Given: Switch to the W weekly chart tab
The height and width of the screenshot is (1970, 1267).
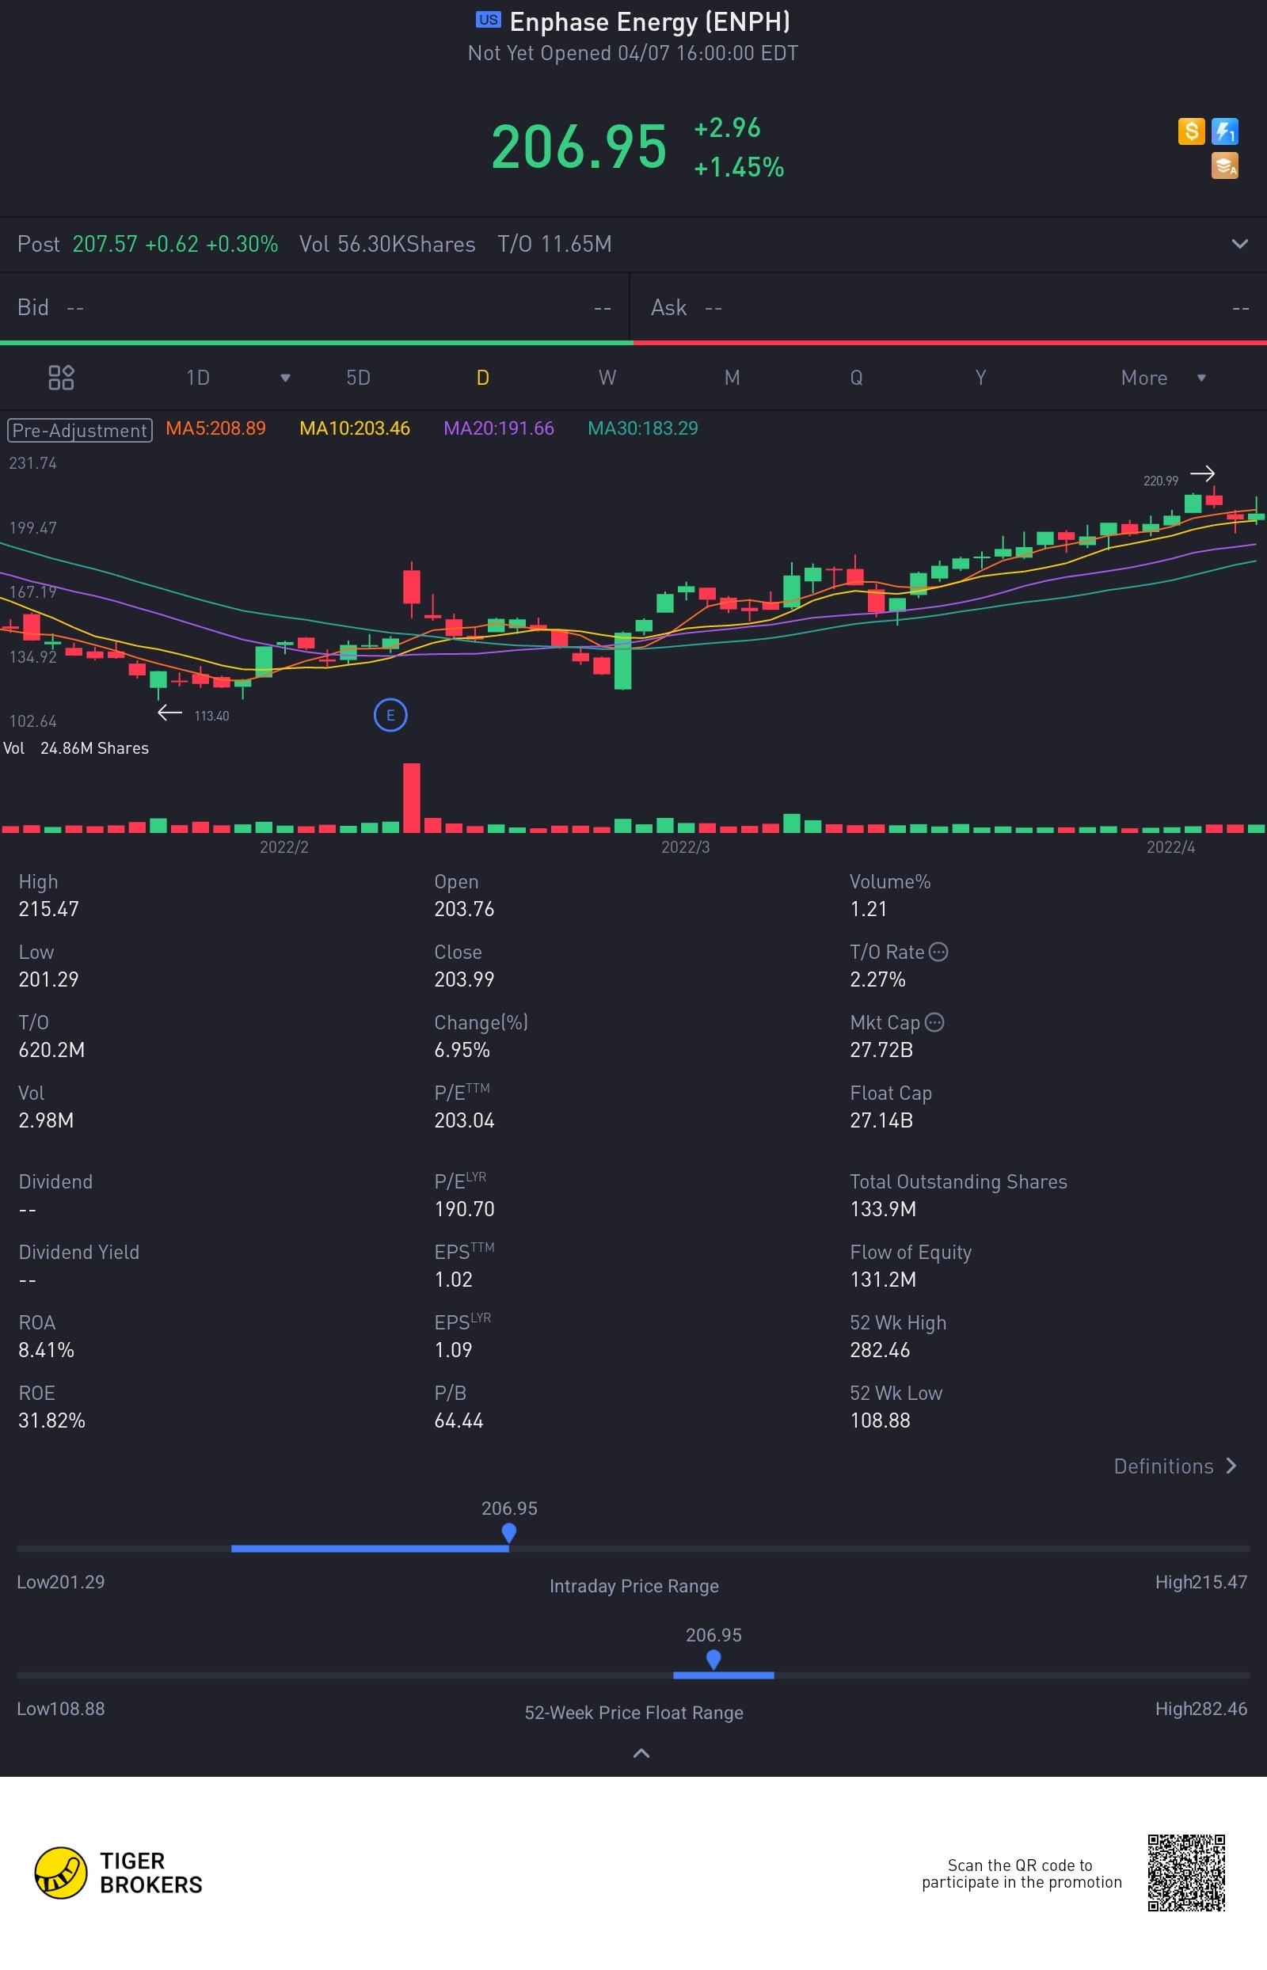Looking at the screenshot, I should [x=607, y=378].
